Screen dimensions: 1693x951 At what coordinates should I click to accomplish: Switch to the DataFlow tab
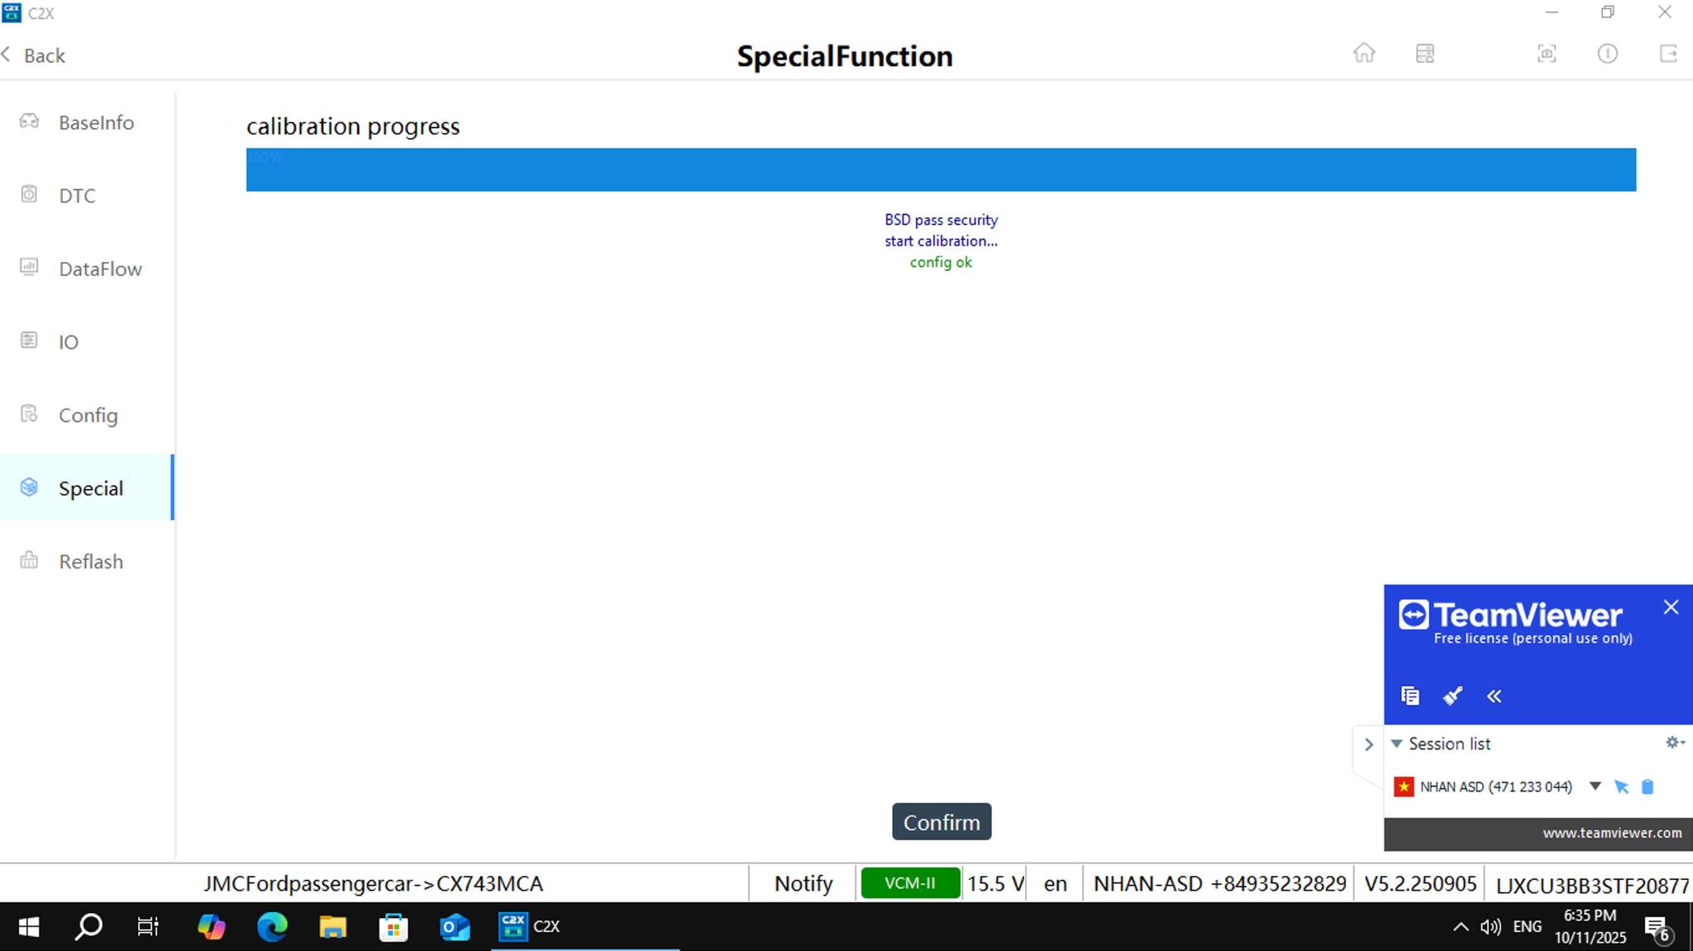(x=87, y=269)
